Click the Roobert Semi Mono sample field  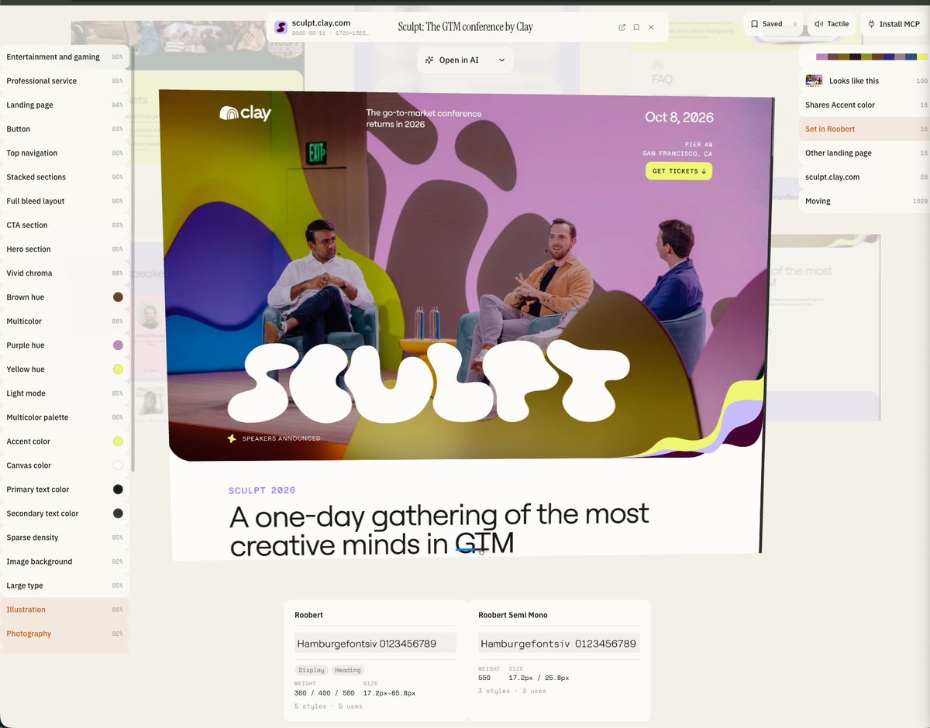[559, 644]
